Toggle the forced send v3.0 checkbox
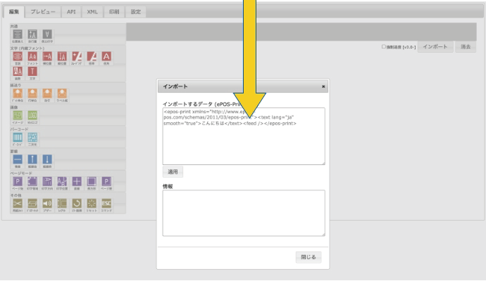The width and height of the screenshot is (486, 281). pyautogui.click(x=383, y=47)
